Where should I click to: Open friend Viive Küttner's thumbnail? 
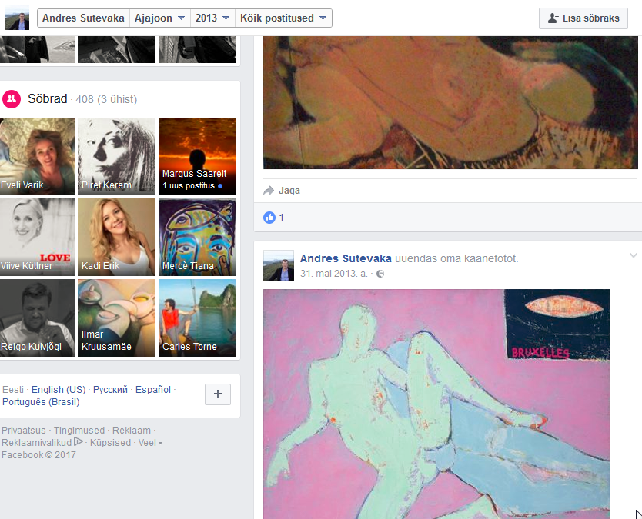(x=37, y=238)
